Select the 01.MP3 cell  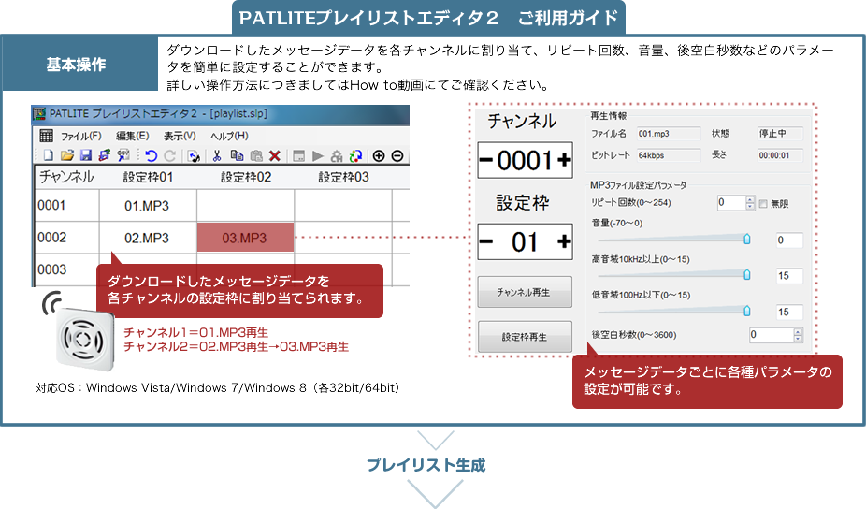[x=147, y=206]
